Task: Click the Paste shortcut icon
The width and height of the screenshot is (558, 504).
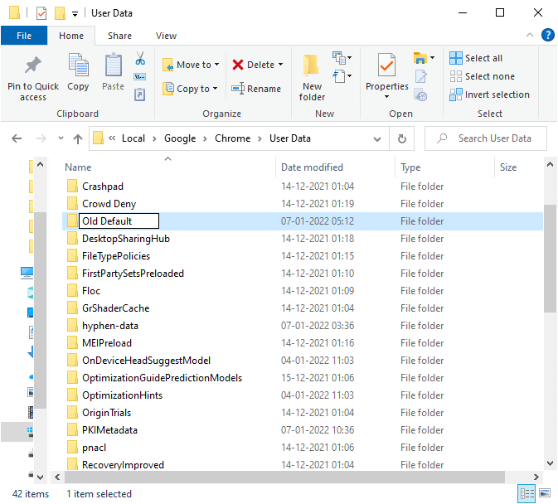Action: pyautogui.click(x=139, y=94)
